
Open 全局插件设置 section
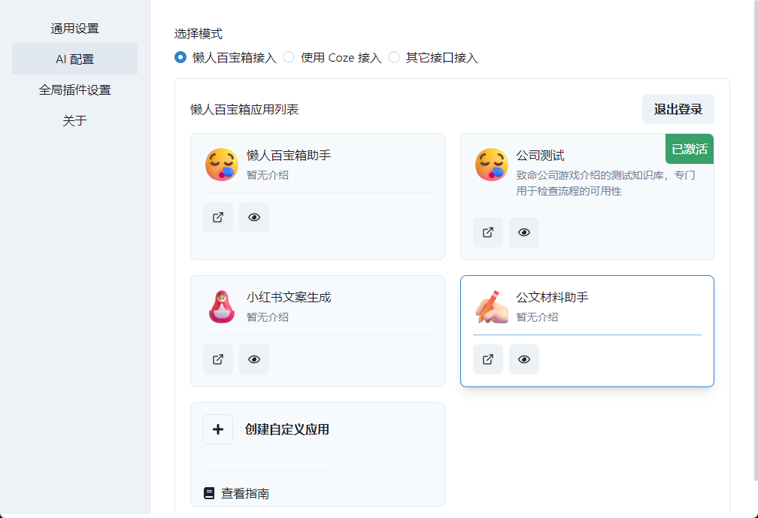point(74,89)
